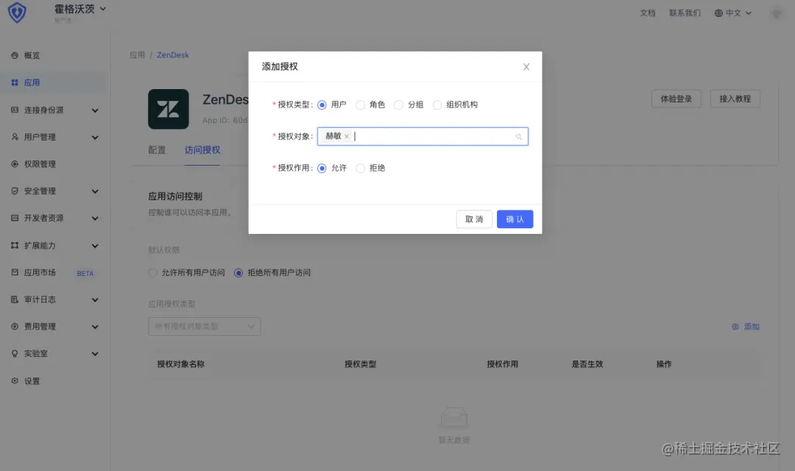Image resolution: width=795 pixels, height=471 pixels.
Task: Click the 授权对象名称 column header
Action: click(180, 364)
